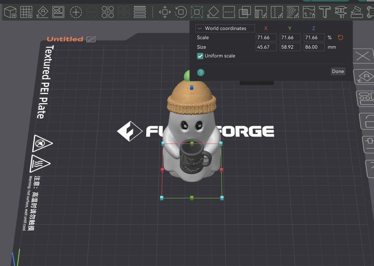Click the plate-side Arrange icon

click(366, 98)
